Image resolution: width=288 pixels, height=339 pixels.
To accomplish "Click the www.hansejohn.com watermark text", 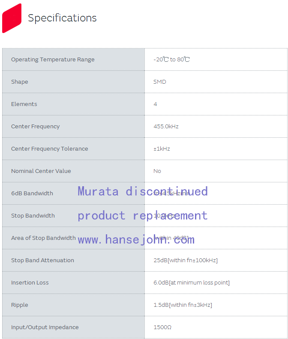I will point(136,239).
